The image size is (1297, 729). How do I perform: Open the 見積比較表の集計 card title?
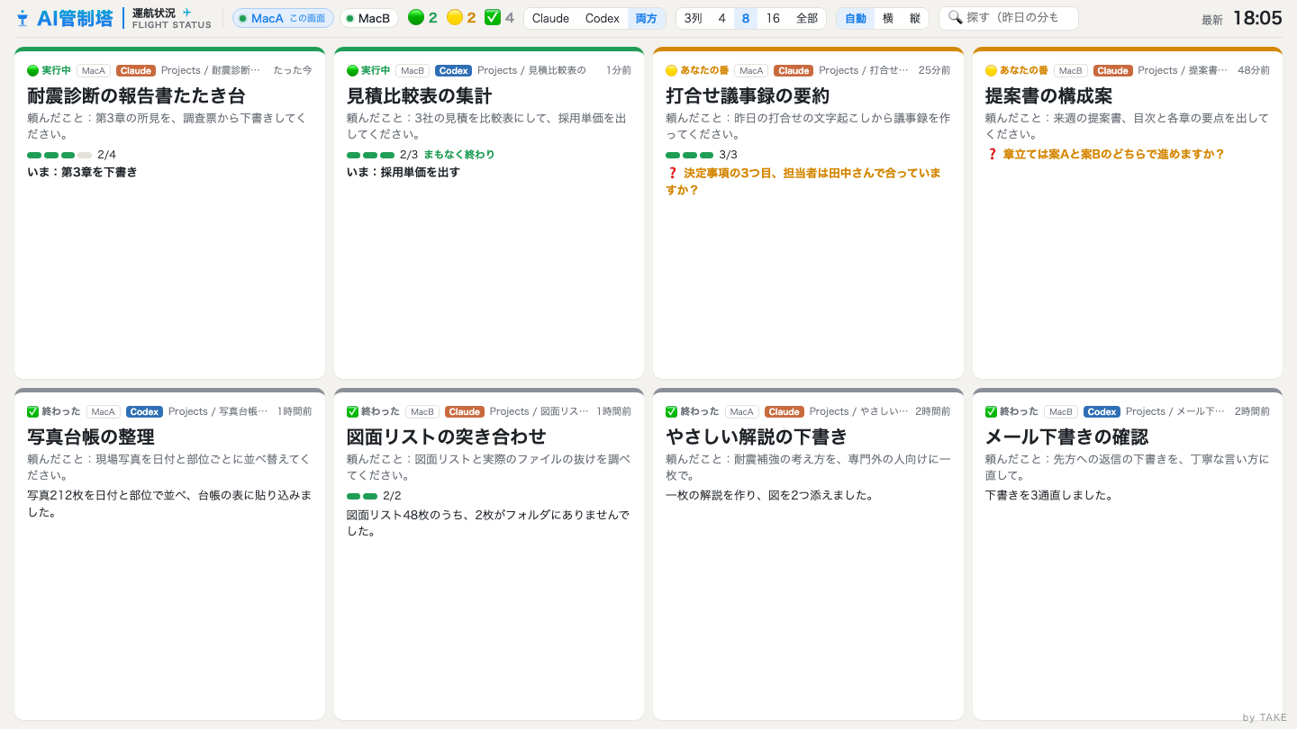pos(420,95)
